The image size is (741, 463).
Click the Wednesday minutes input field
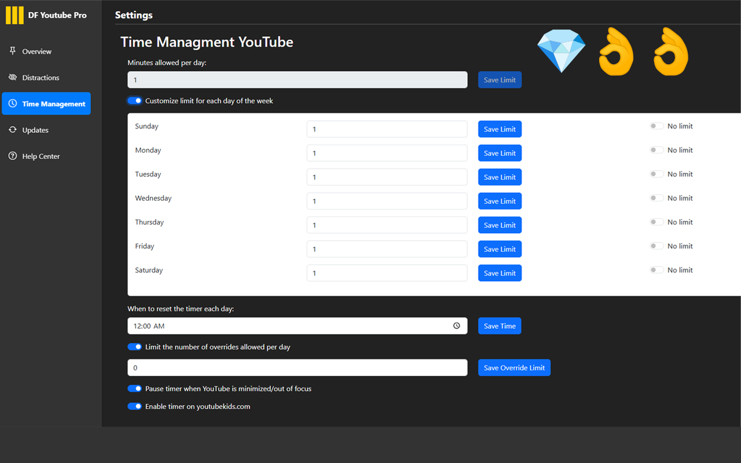(x=387, y=201)
